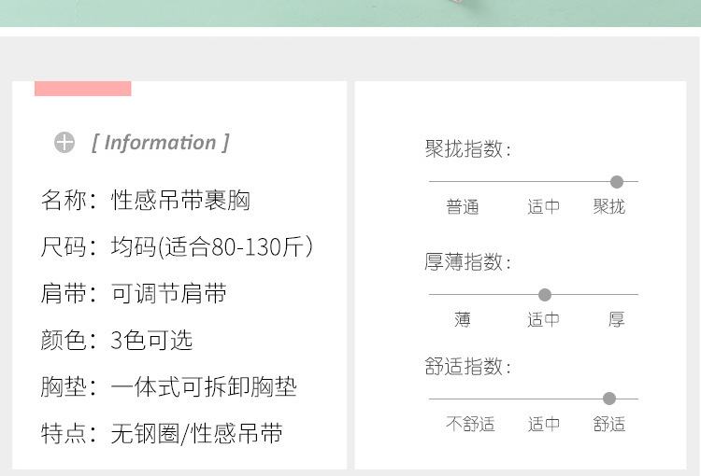The image size is (701, 476).
Task: Select 适中 under the 厚薄指数 slider
Action: pyautogui.click(x=544, y=320)
